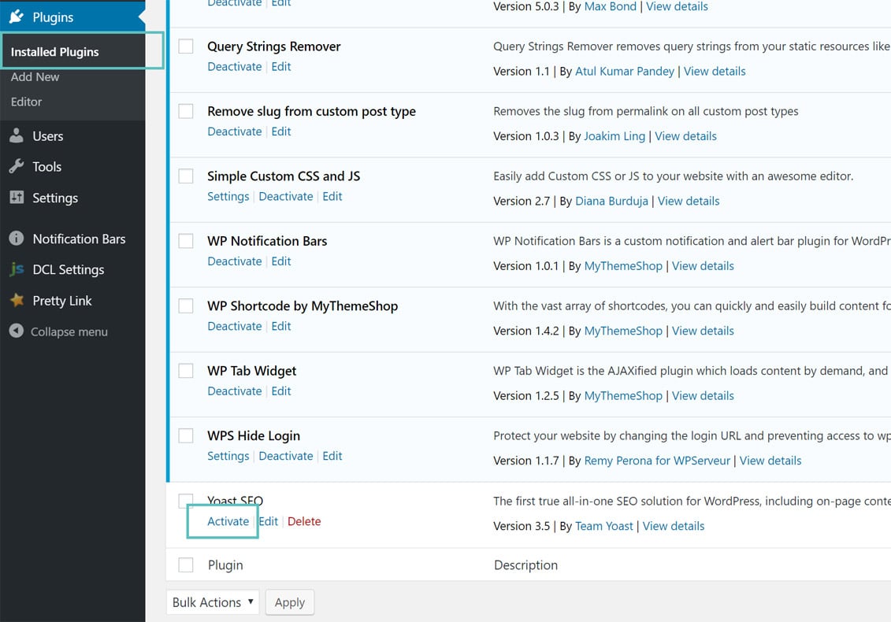Tick the Query Strings Remover checkbox
This screenshot has width=891, height=622.
[x=185, y=46]
